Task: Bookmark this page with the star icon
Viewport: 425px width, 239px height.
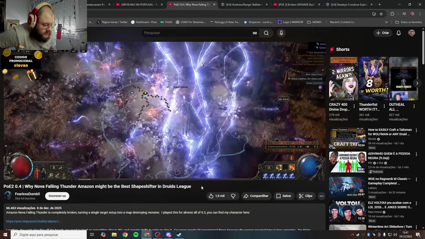Action: point(381,14)
